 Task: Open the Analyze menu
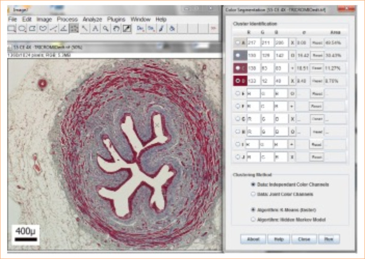92,19
